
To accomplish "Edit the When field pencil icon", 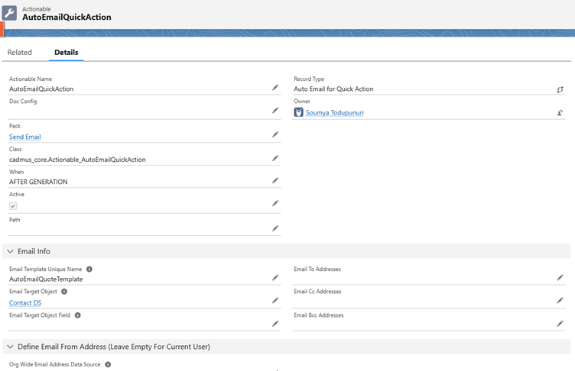I will coord(275,181).
